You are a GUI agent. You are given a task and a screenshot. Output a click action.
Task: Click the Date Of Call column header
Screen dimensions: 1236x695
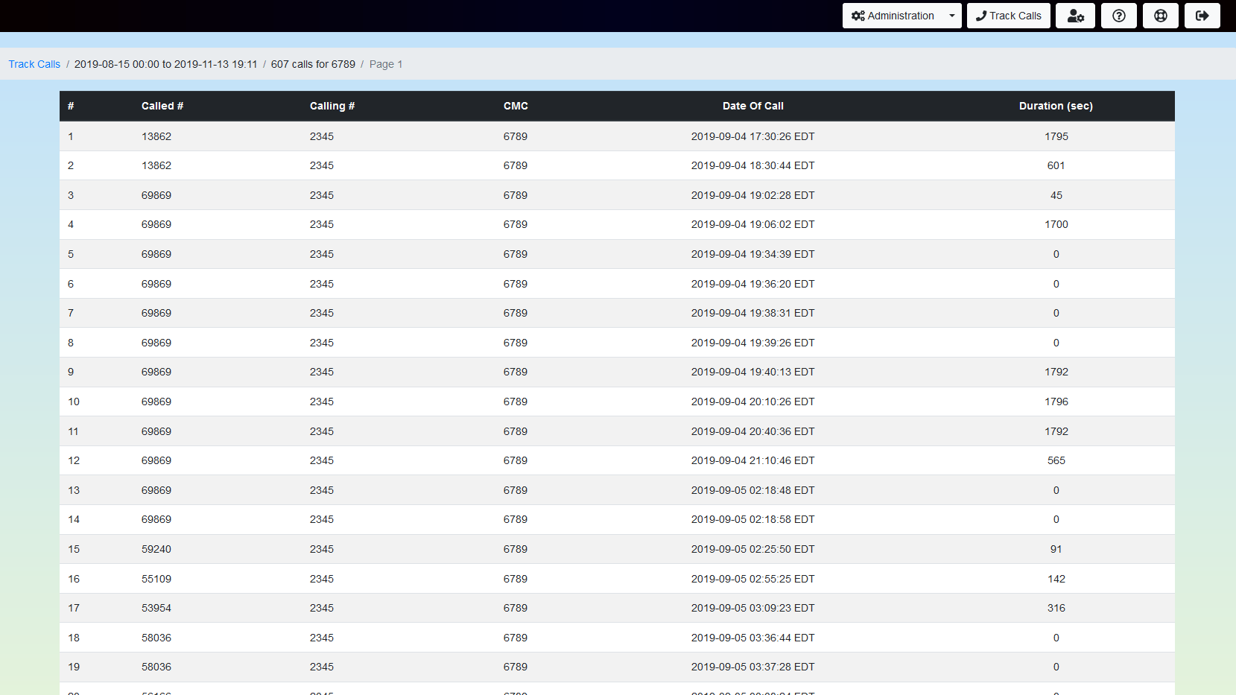[752, 106]
